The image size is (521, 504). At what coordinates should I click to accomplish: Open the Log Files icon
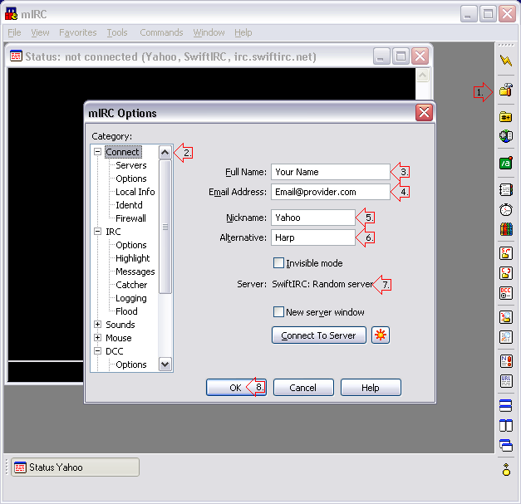(x=506, y=337)
